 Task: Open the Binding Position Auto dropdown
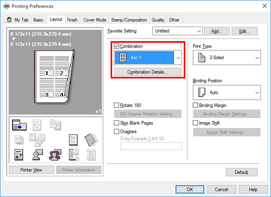coord(227,93)
